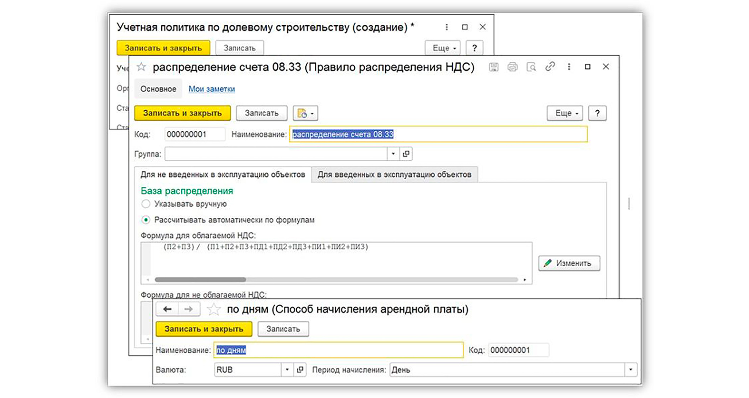
Task: Maximize the Учетная политика window
Action: pos(465,27)
